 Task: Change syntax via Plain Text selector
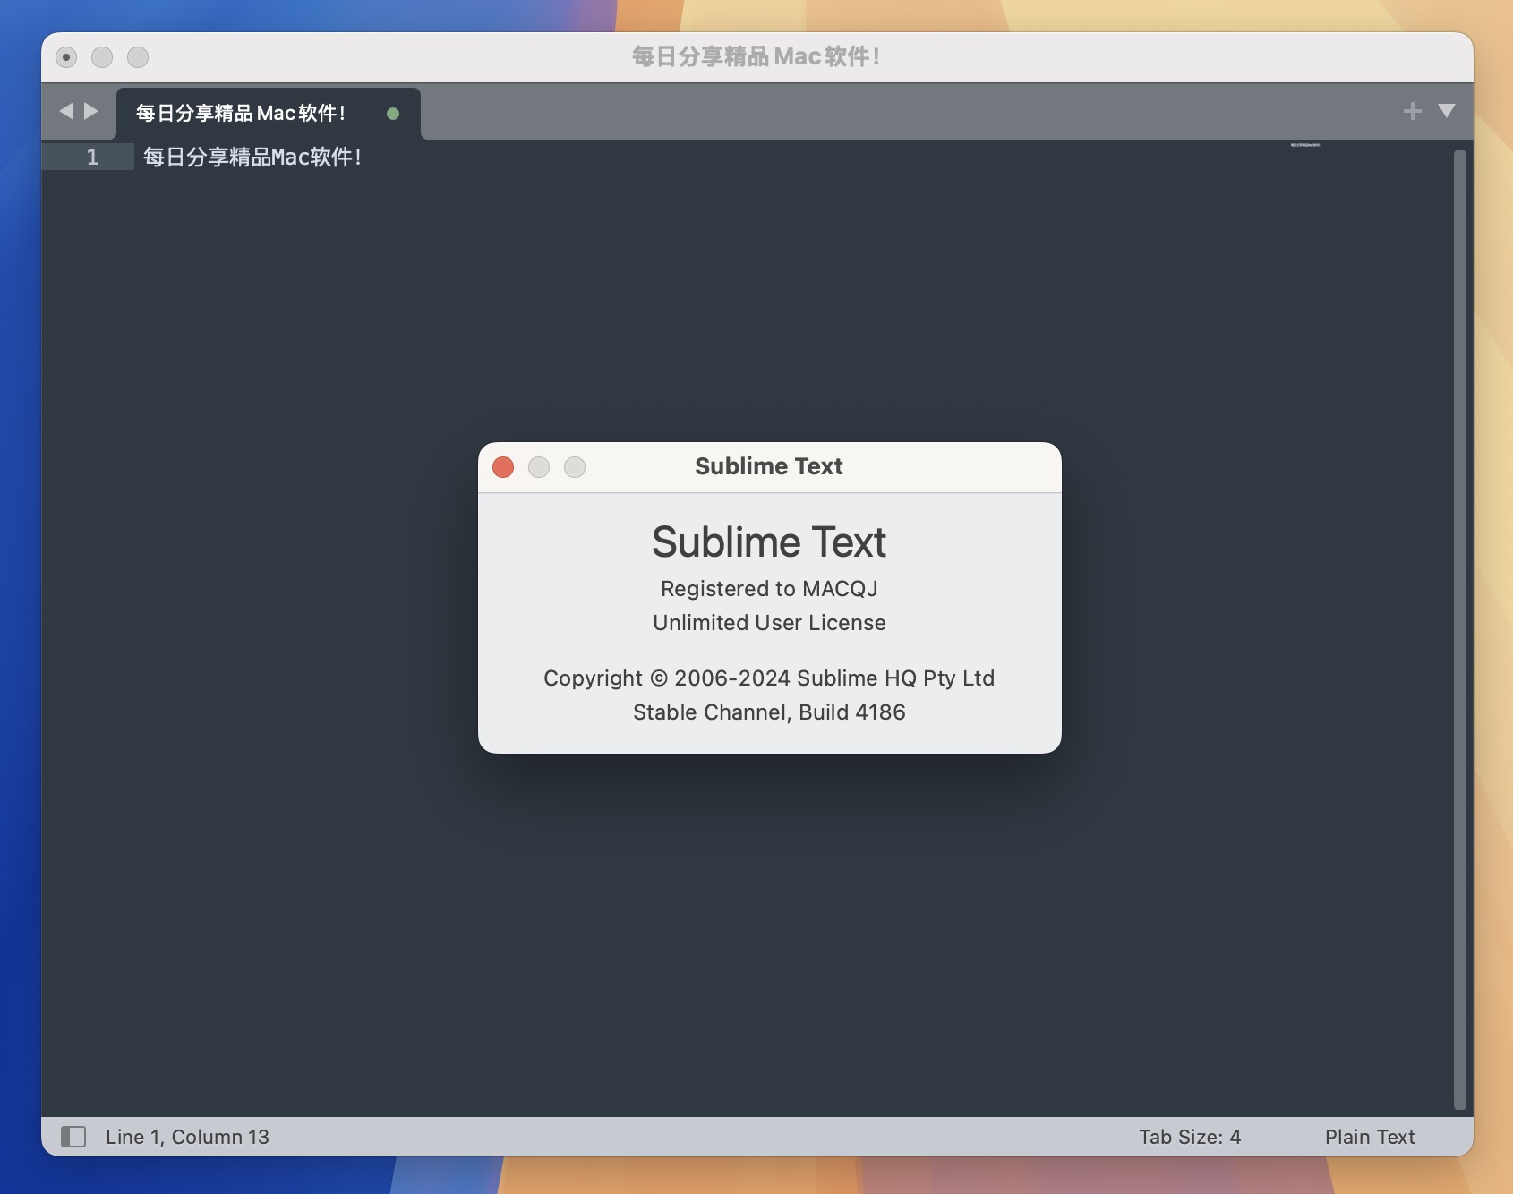point(1370,1137)
